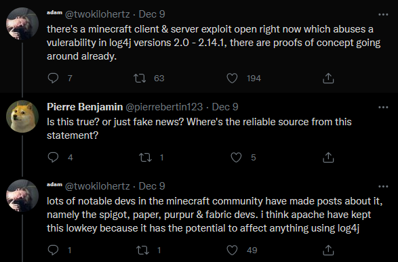Open Dec 9 timestamp of the last tweet
Screen dimensions: 398x262
(x=152, y=186)
